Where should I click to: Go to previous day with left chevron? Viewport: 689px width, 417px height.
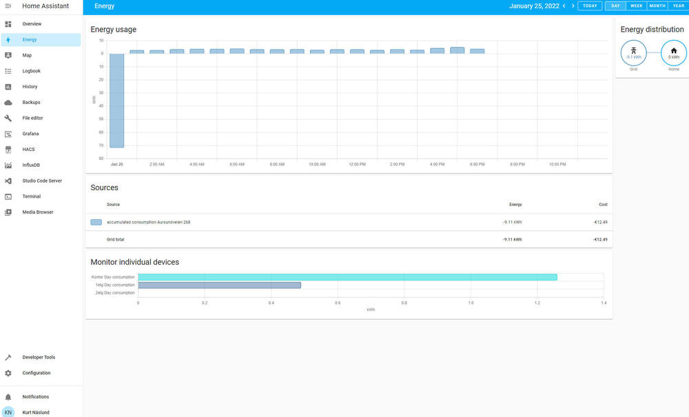[564, 6]
